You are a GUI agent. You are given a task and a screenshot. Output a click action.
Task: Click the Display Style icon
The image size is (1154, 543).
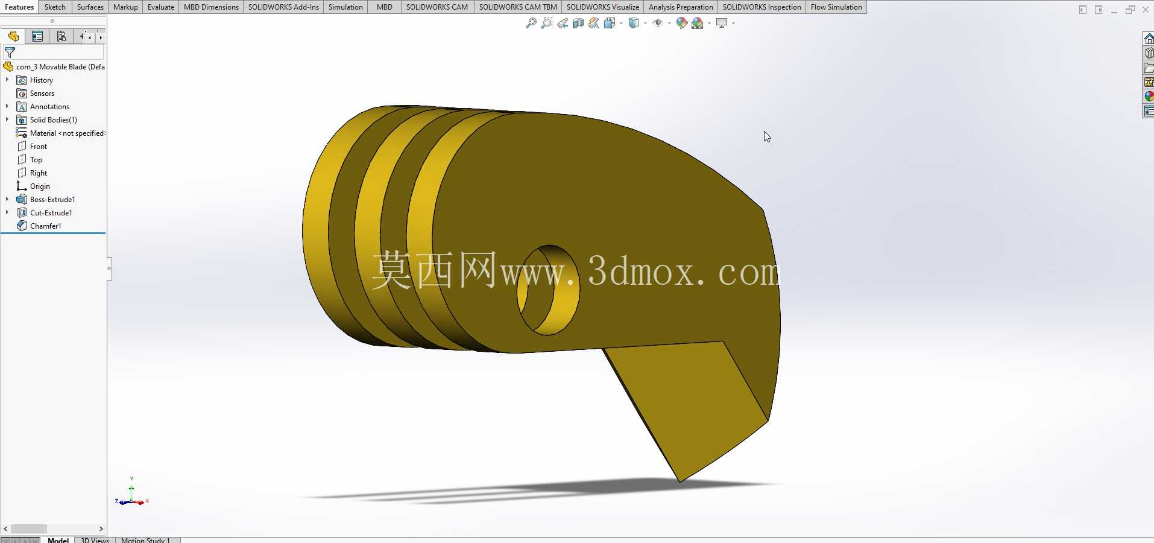[x=634, y=23]
